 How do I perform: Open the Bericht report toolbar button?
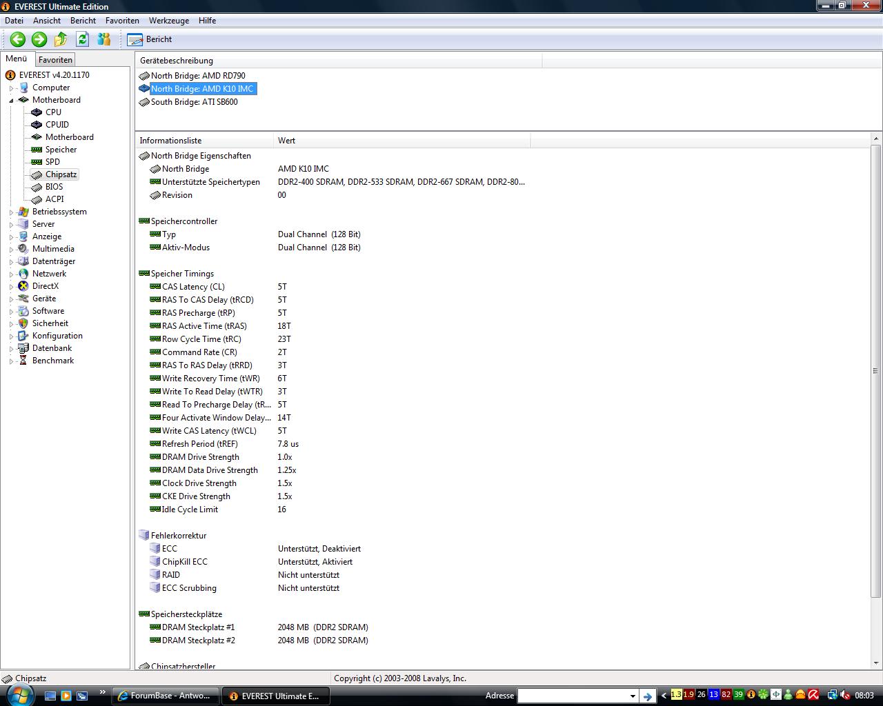tap(150, 39)
